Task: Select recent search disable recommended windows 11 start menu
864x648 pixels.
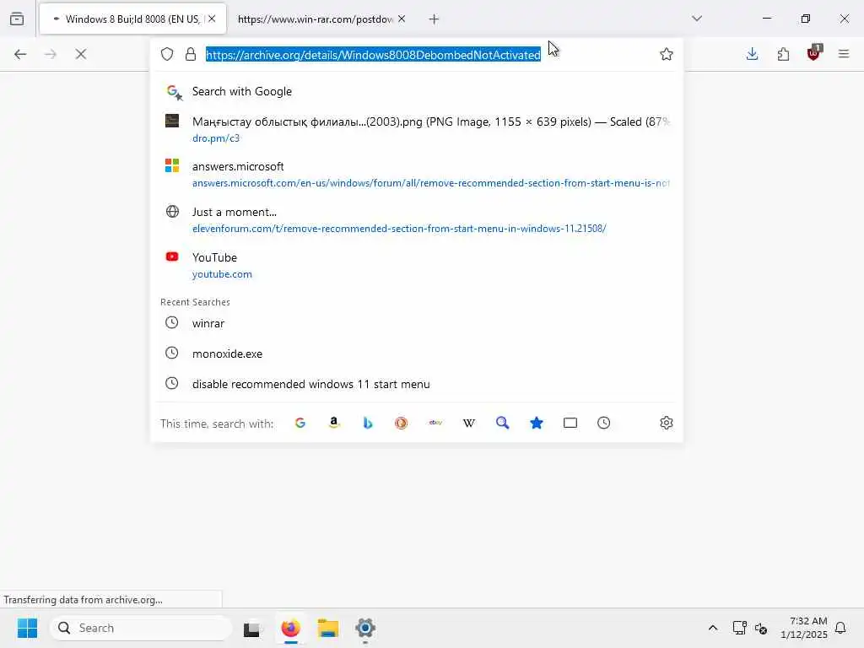Action: point(416,384)
